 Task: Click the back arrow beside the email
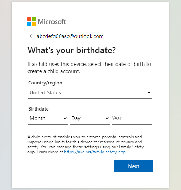[x=32, y=36]
